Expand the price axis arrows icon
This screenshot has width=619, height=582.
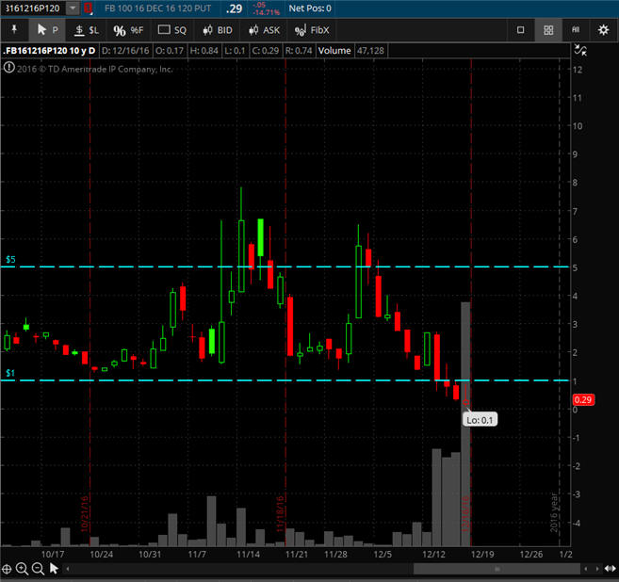click(580, 51)
